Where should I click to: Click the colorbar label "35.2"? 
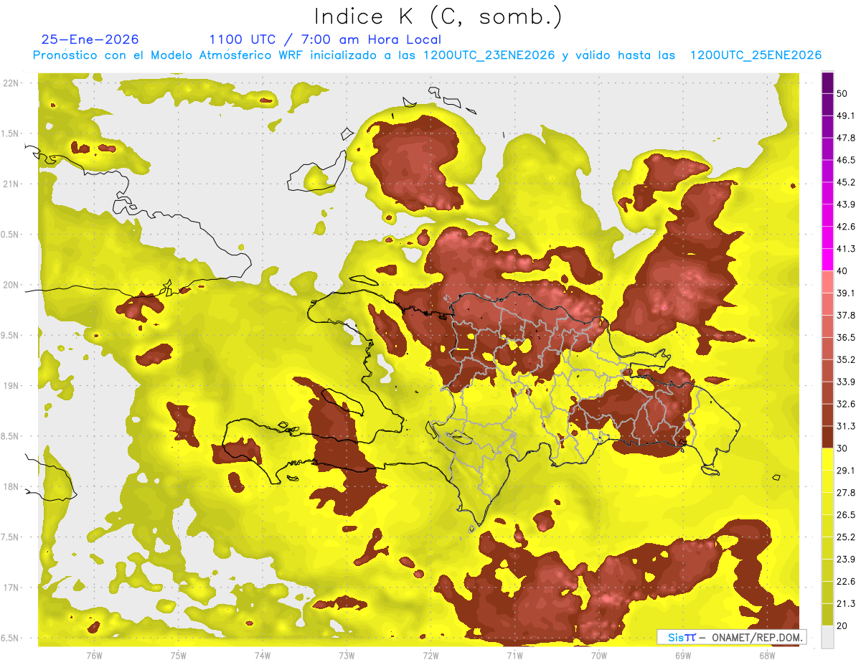[846, 359]
